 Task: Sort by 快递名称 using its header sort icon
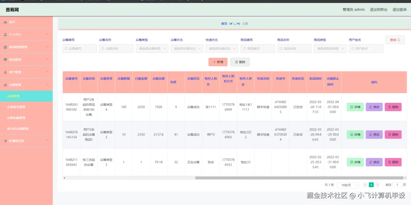point(263,85)
